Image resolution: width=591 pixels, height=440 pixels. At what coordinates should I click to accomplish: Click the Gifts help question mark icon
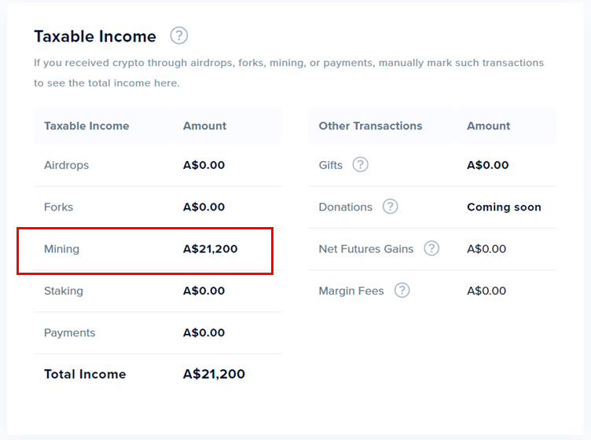click(360, 165)
